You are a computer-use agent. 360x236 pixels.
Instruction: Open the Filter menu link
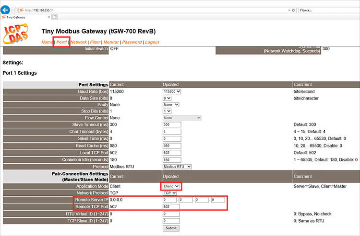point(95,42)
